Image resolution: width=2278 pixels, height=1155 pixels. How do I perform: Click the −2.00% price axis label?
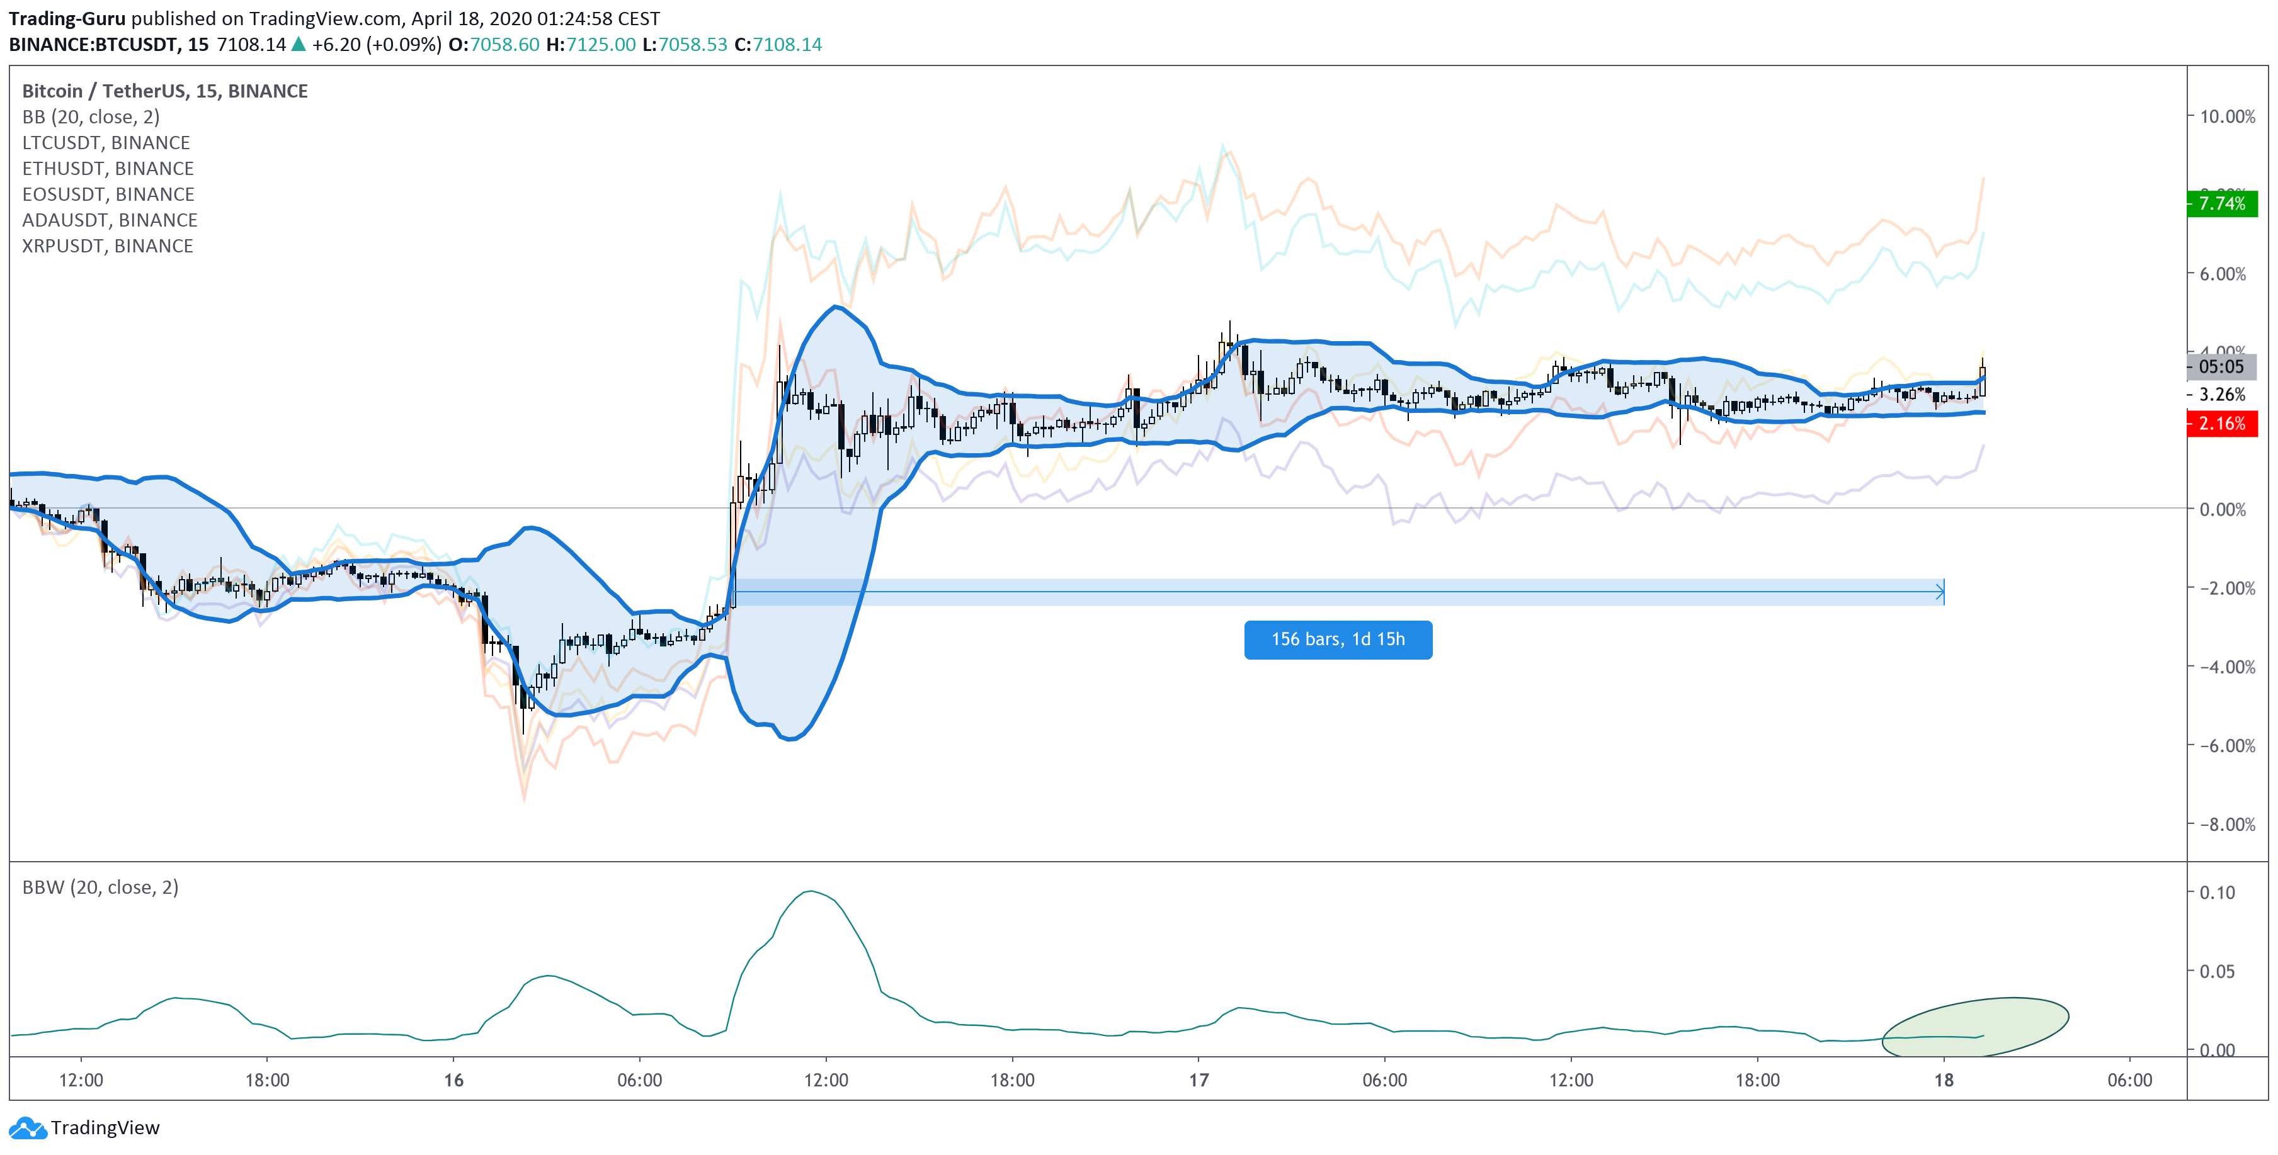click(2227, 588)
